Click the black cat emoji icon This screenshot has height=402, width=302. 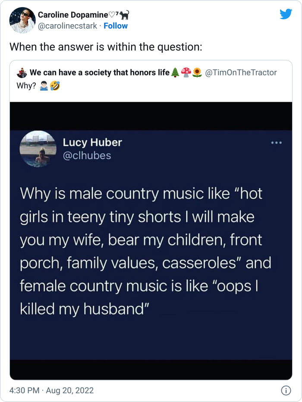pyautogui.click(x=124, y=15)
